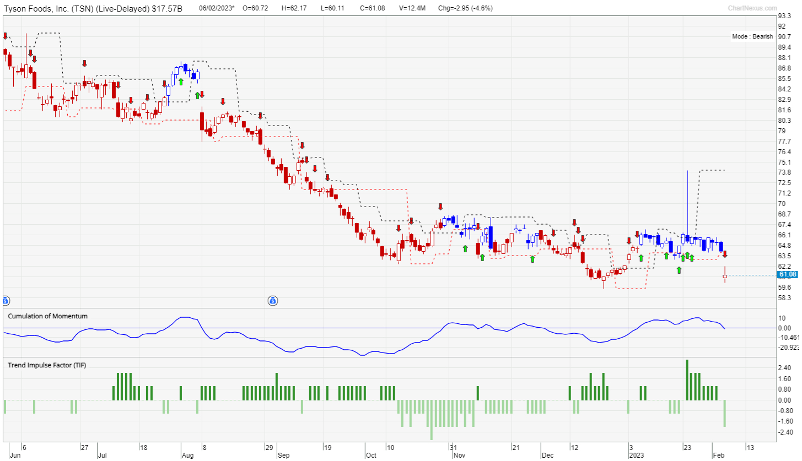This screenshot has width=802, height=461.
Task: Click the Dec month label
Action: (x=547, y=455)
